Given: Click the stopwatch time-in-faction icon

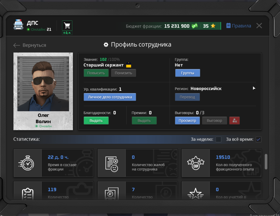Looking at the screenshot, I should 27,163.
